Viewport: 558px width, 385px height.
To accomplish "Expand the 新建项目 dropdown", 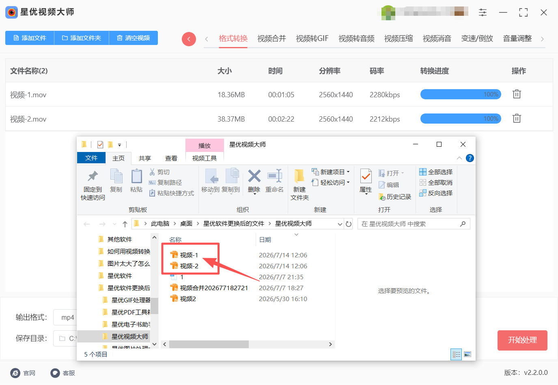I will (x=348, y=172).
